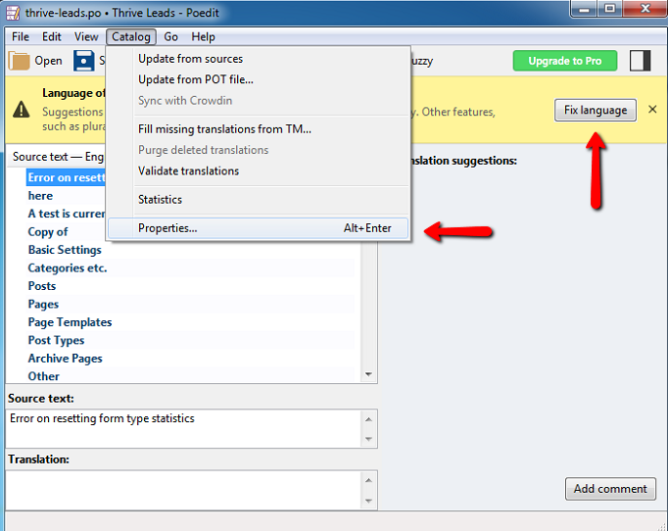Click the Fix language button
Viewport: 668px width, 531px height.
click(596, 111)
